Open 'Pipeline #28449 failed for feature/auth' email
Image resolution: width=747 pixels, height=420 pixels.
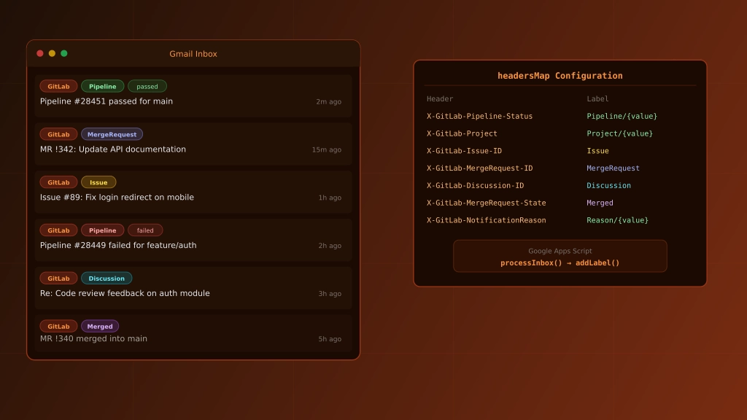pos(118,246)
